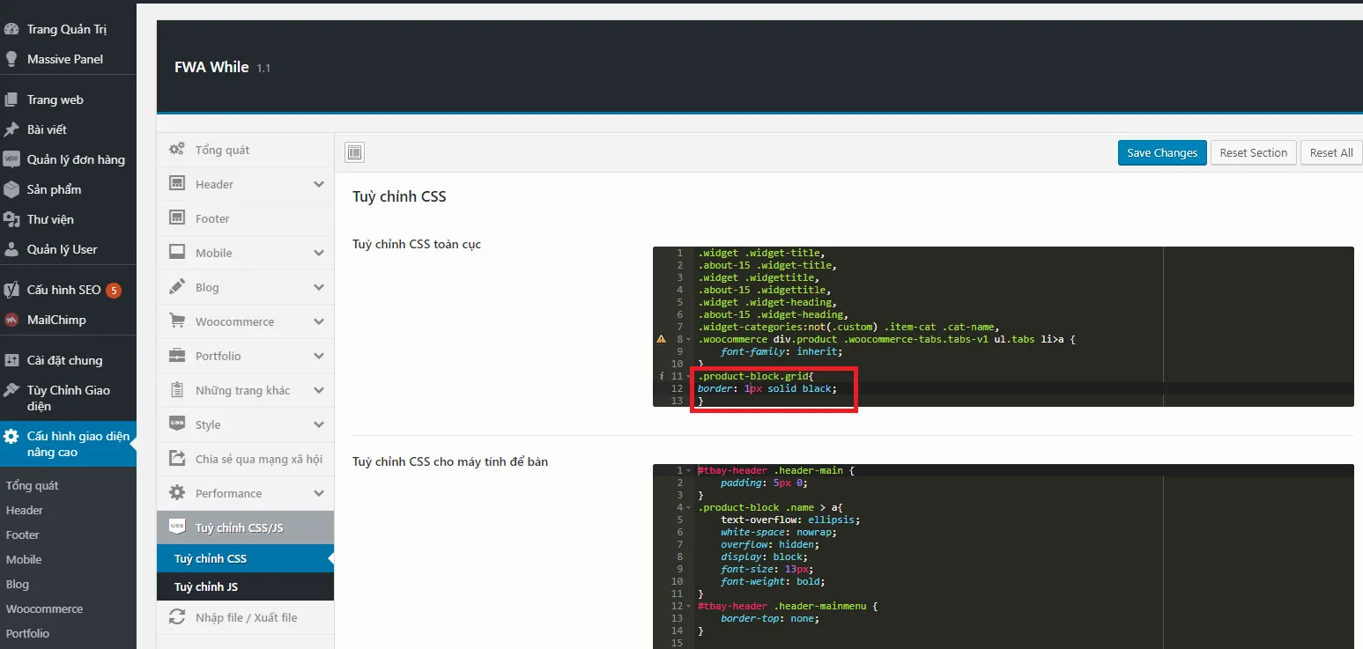Collapse code block at line 11 fold arrow

click(688, 376)
